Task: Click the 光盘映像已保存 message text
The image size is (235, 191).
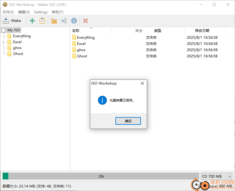Action: coord(122,100)
